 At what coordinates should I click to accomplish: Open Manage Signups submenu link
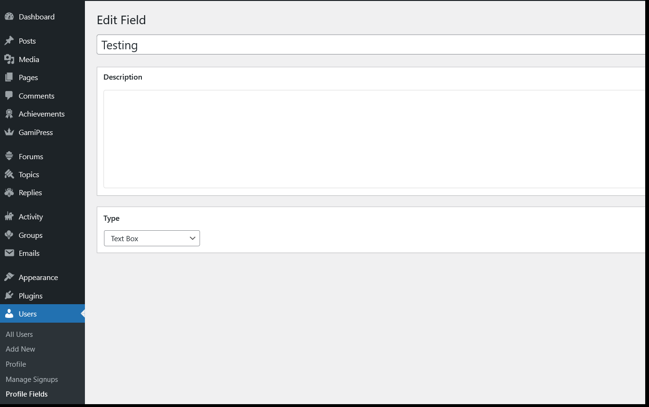pyautogui.click(x=32, y=379)
